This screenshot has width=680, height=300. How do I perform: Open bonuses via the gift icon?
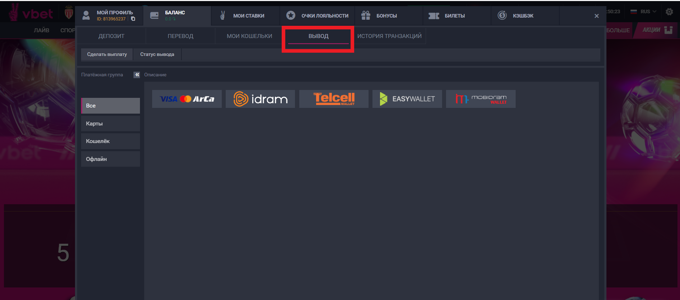coord(366,15)
